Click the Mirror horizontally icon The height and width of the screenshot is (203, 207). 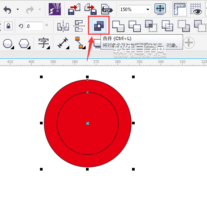click(x=63, y=26)
